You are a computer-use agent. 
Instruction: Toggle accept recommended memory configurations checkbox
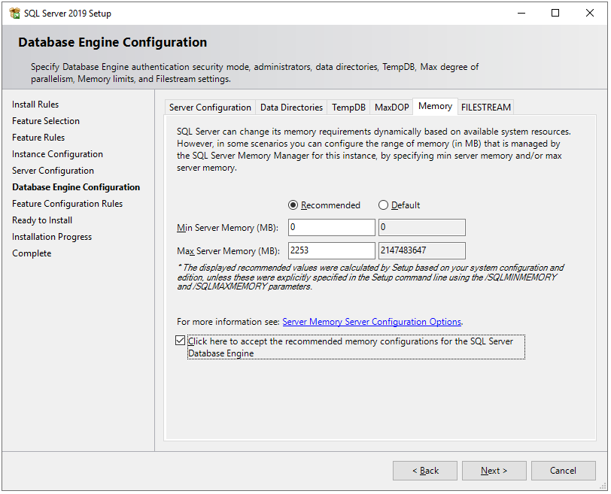click(180, 341)
